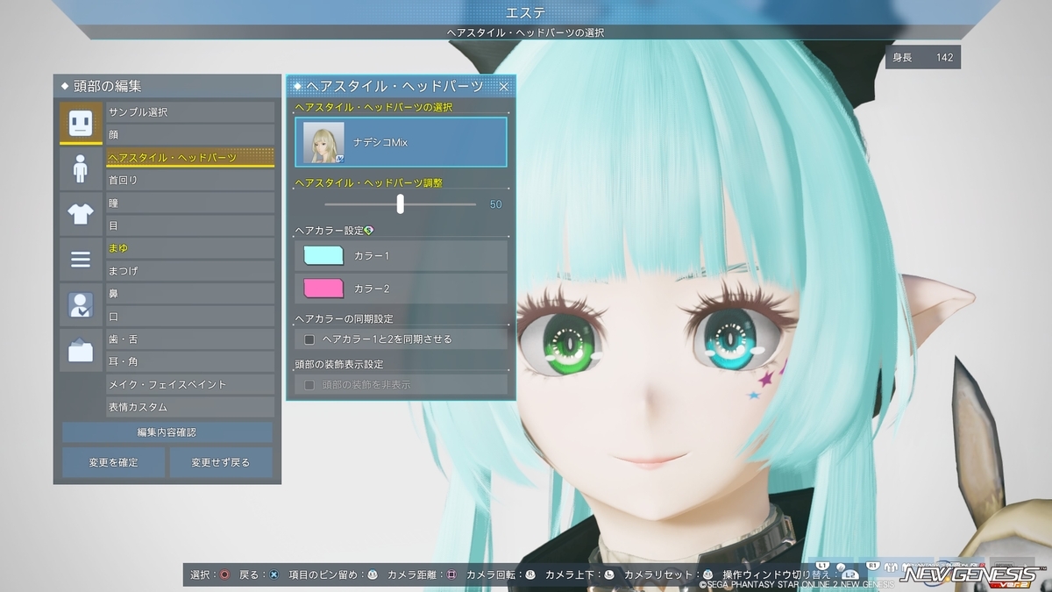
Task: Open the character portrait checkmark category icon
Action: (x=81, y=305)
